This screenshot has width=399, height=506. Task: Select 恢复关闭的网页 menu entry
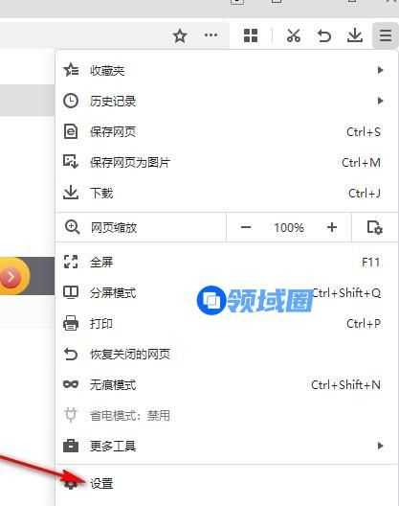pyautogui.click(x=227, y=354)
